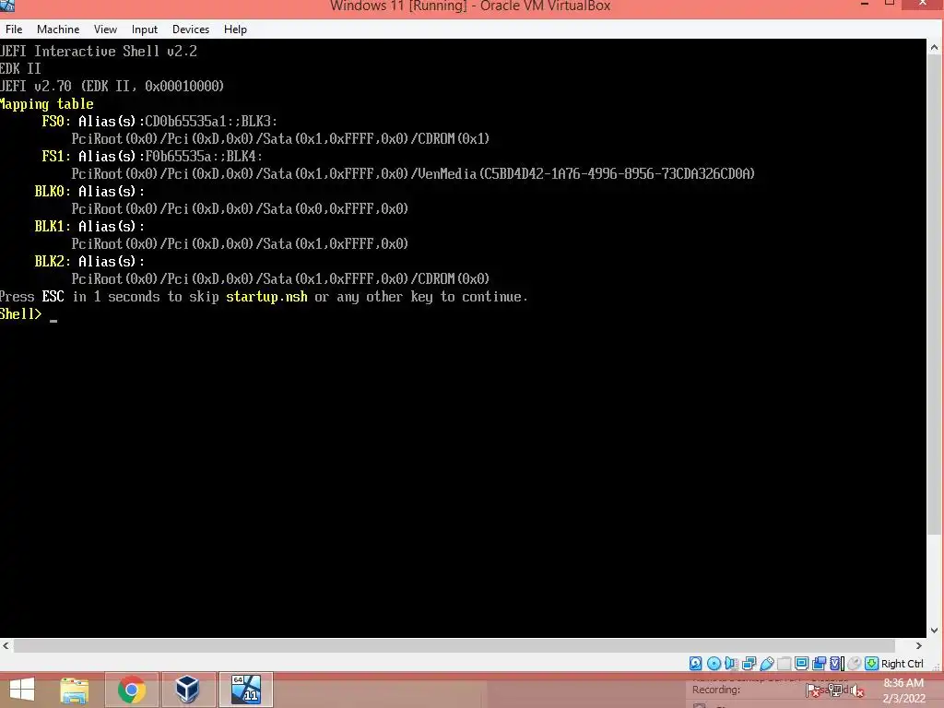This screenshot has width=944, height=708.
Task: Click the 'BLK0:' mapping entry
Action: [53, 191]
